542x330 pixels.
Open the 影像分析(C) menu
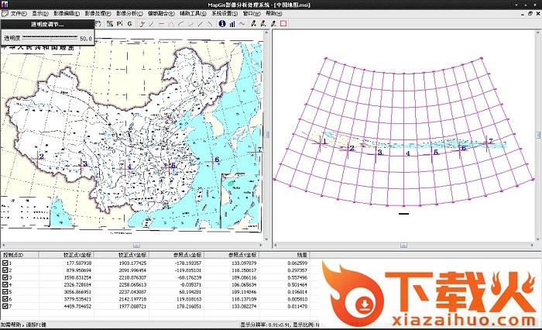129,13
